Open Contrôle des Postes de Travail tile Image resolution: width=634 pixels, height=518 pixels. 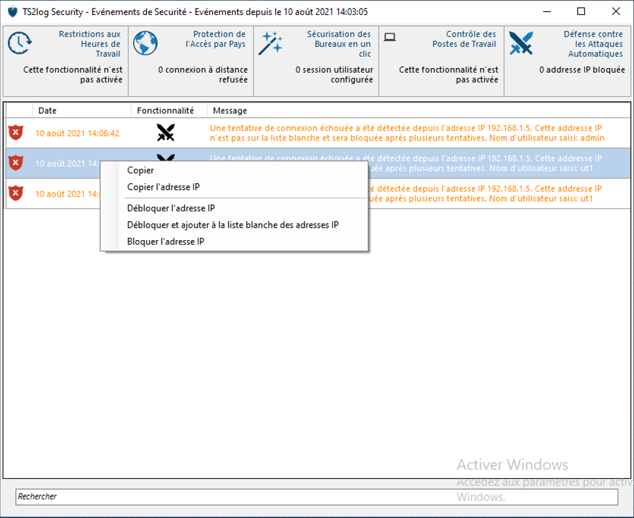pyautogui.click(x=441, y=61)
